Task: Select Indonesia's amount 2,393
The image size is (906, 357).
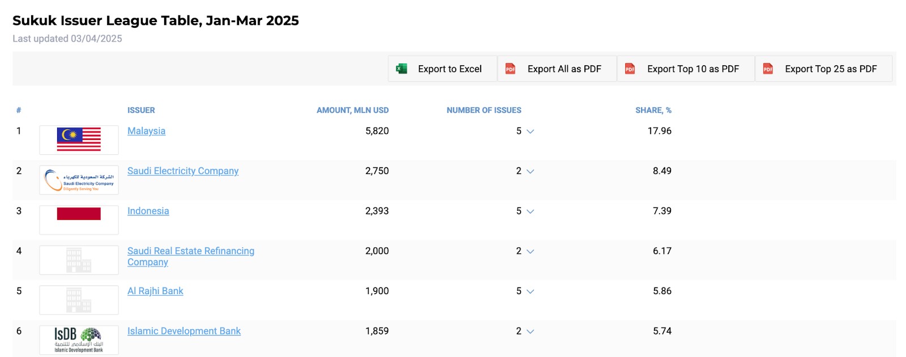Action: click(377, 211)
